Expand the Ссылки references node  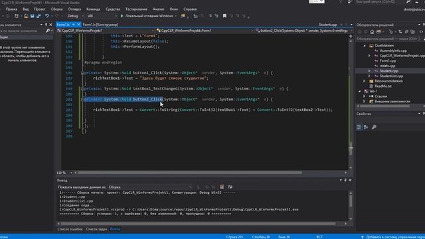point(365,96)
